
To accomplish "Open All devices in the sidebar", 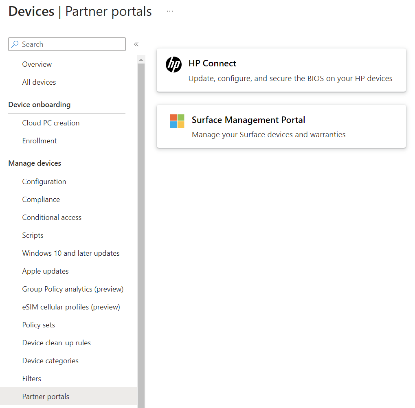I will click(39, 82).
